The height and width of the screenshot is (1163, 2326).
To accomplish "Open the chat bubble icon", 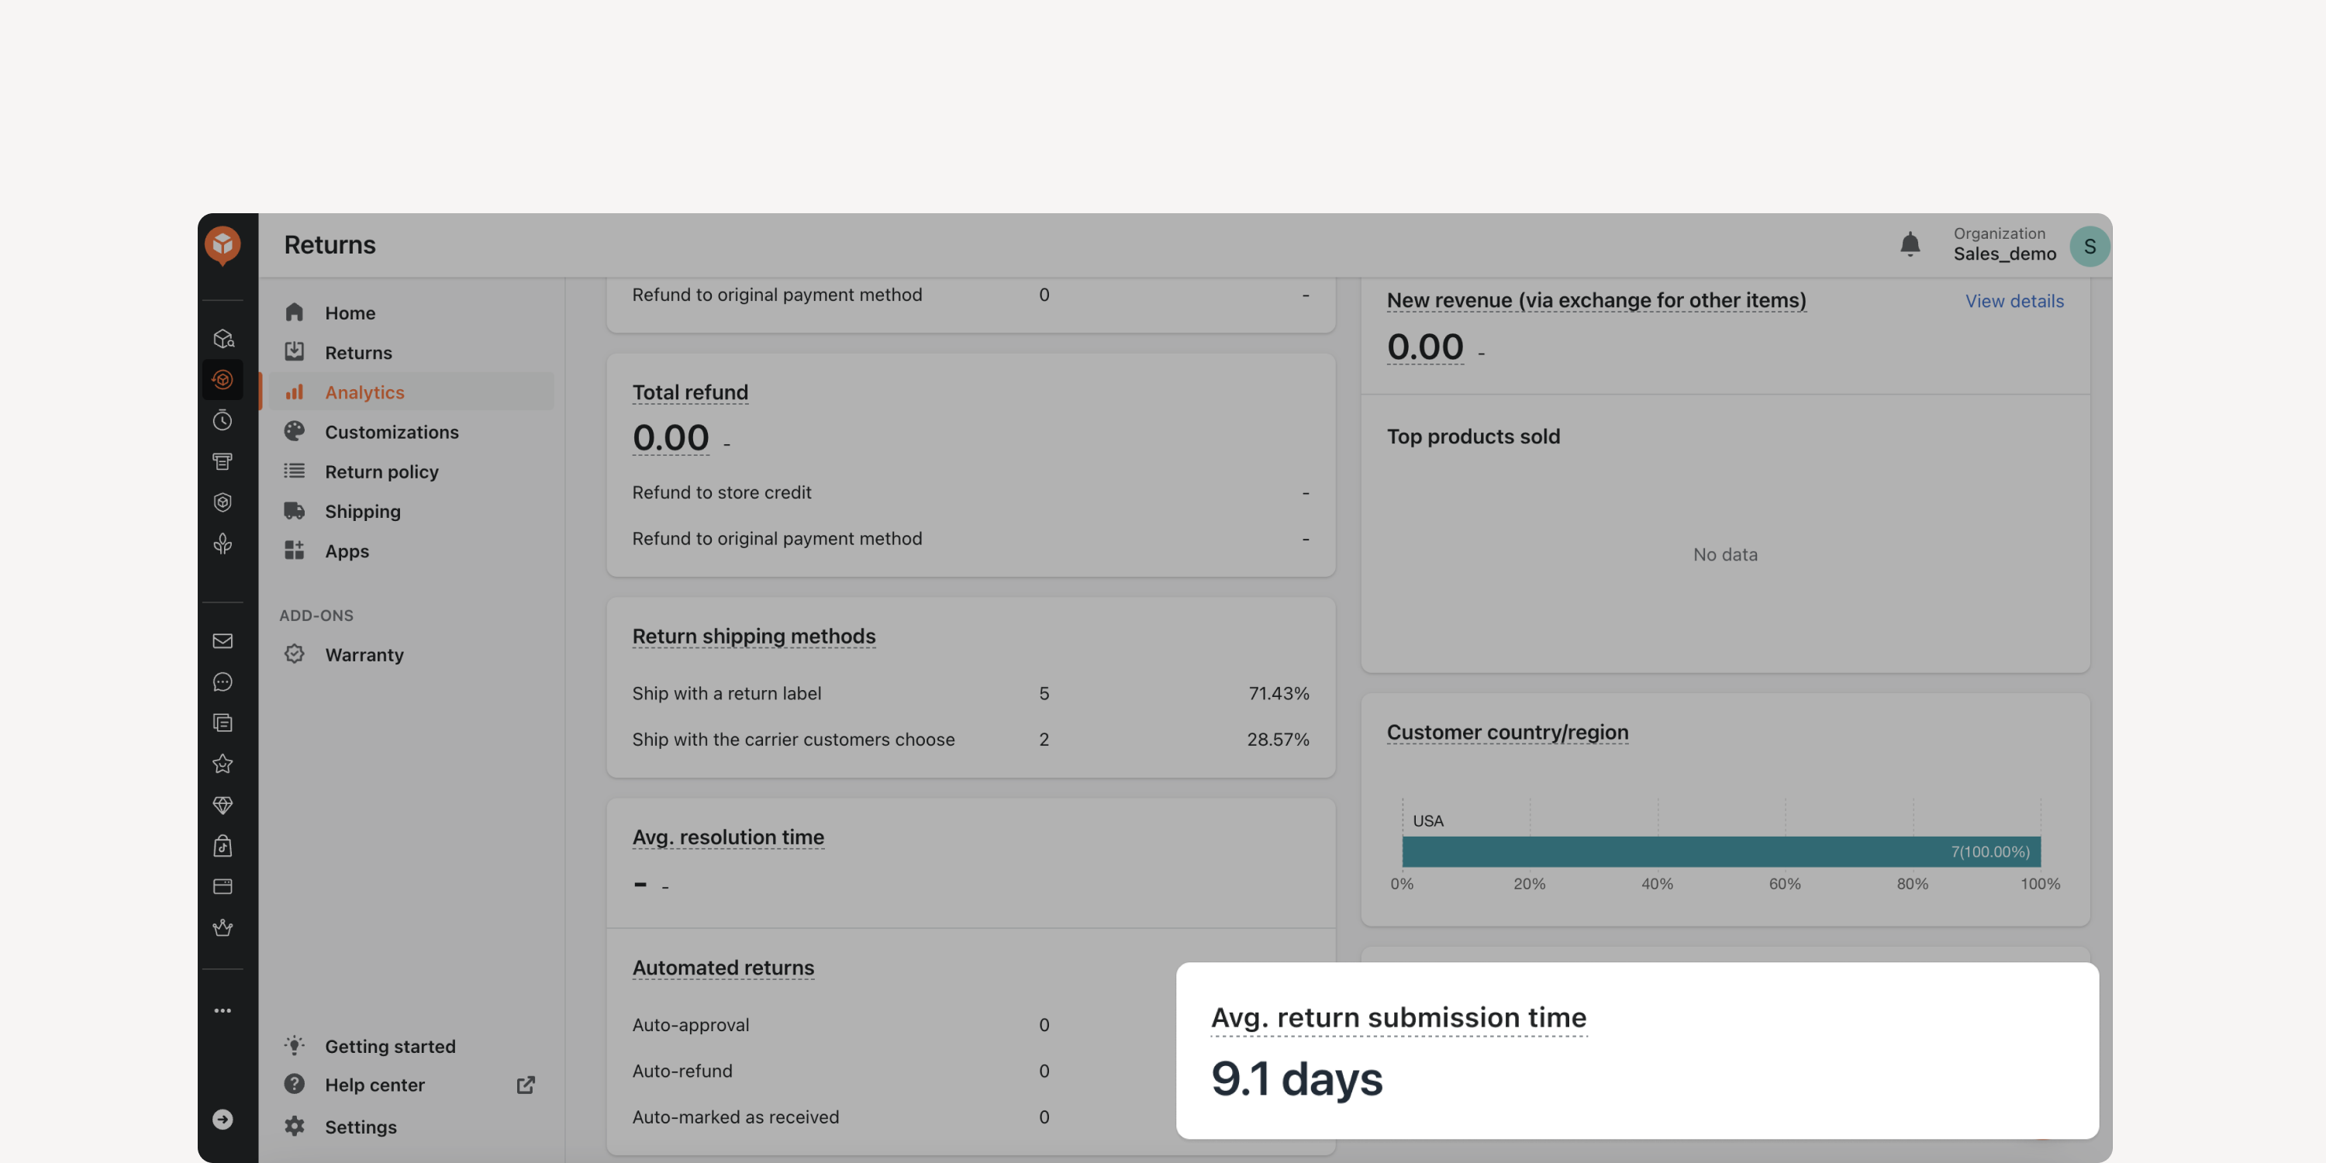I will coord(222,682).
